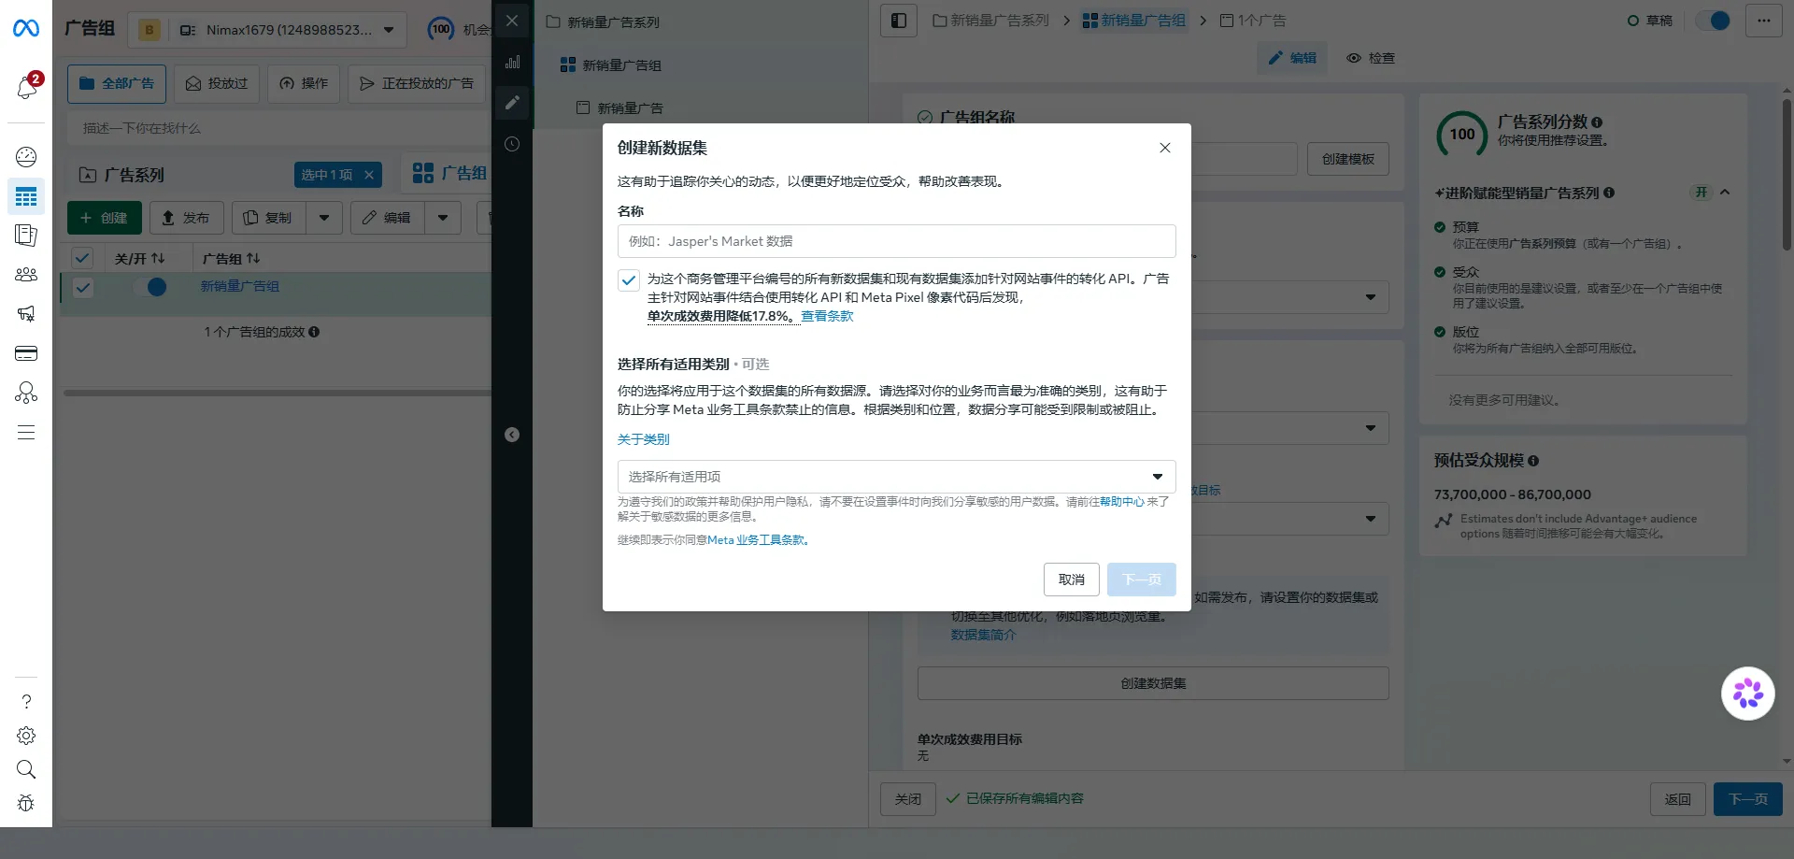Image resolution: width=1794 pixels, height=859 pixels.
Task: Click the green 创建 button
Action: [105, 218]
